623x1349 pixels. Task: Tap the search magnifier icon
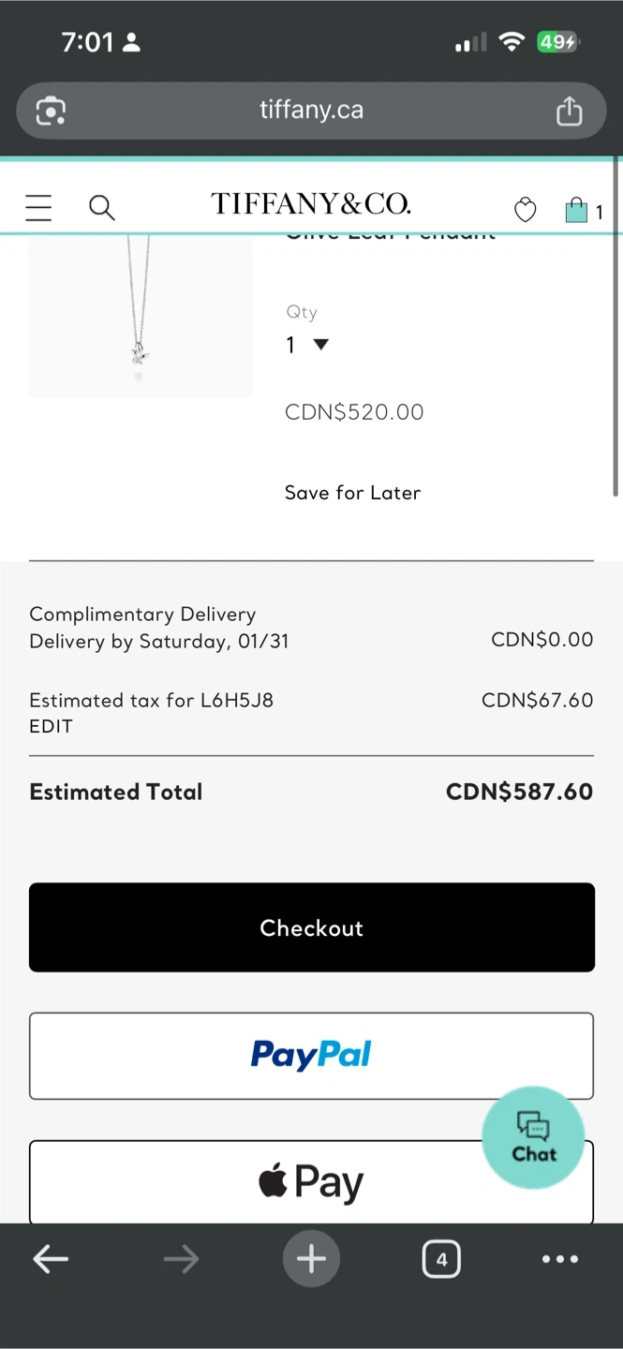[x=101, y=207]
